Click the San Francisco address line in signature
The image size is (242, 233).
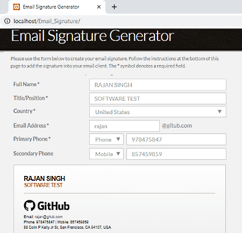[67, 227]
